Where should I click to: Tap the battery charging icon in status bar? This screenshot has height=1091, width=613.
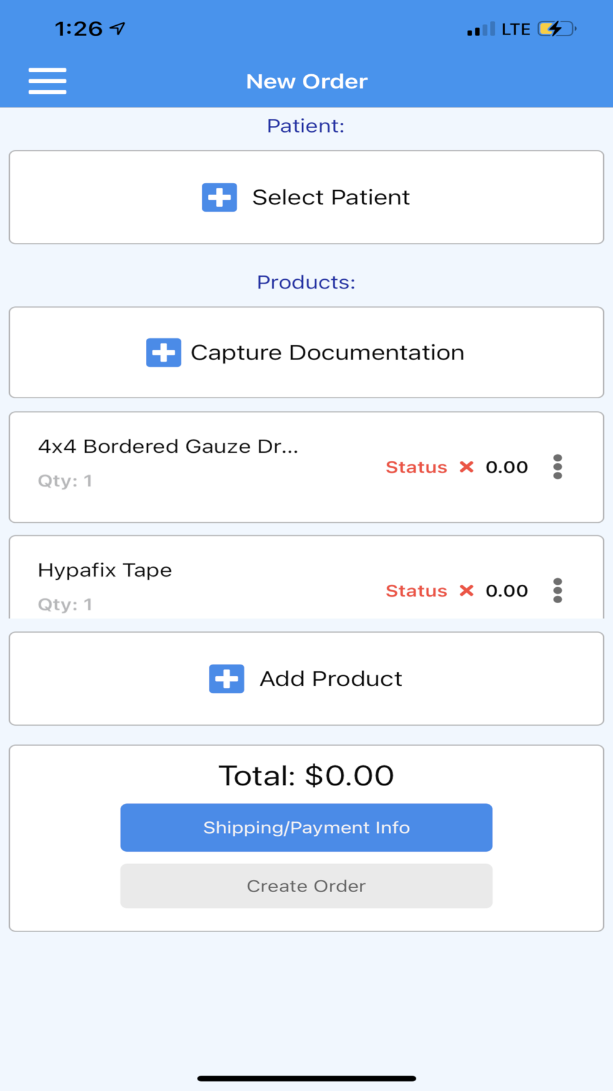tap(556, 29)
